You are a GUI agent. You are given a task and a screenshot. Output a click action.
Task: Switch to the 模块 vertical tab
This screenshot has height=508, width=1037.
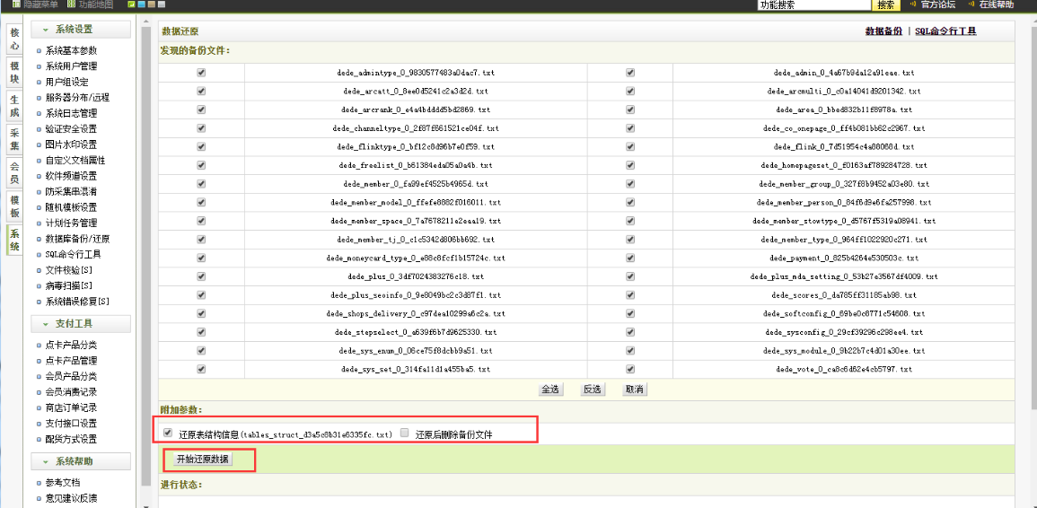point(14,73)
